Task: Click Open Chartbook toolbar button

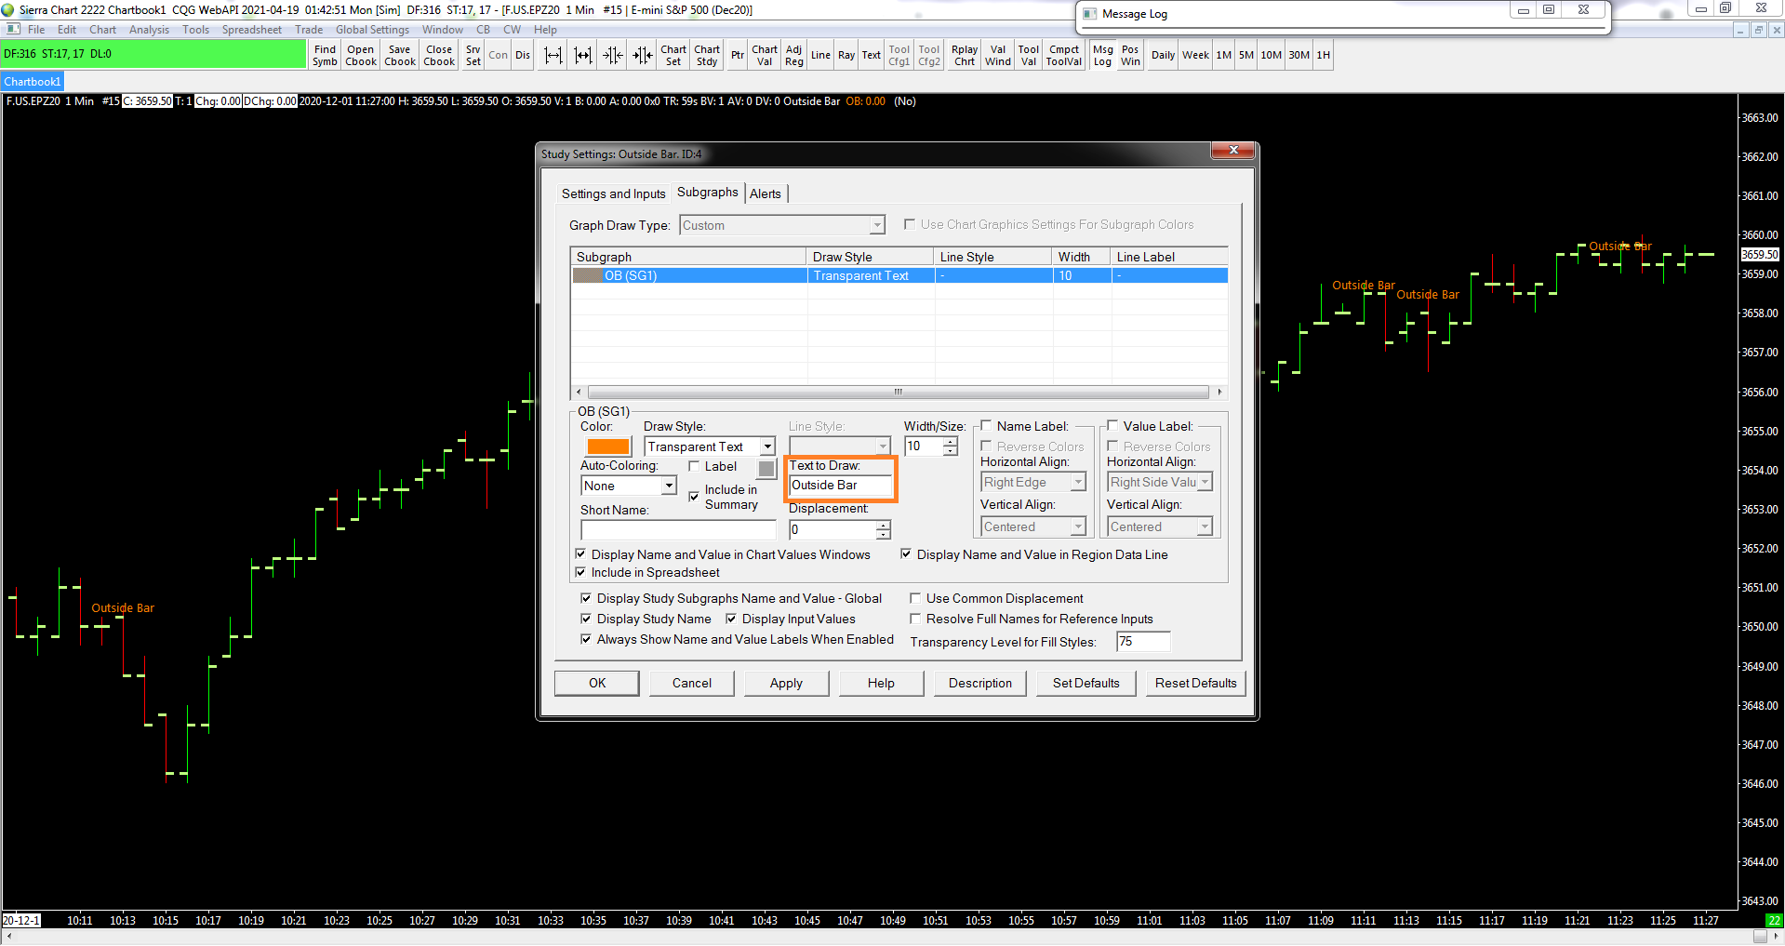Action: pos(361,56)
